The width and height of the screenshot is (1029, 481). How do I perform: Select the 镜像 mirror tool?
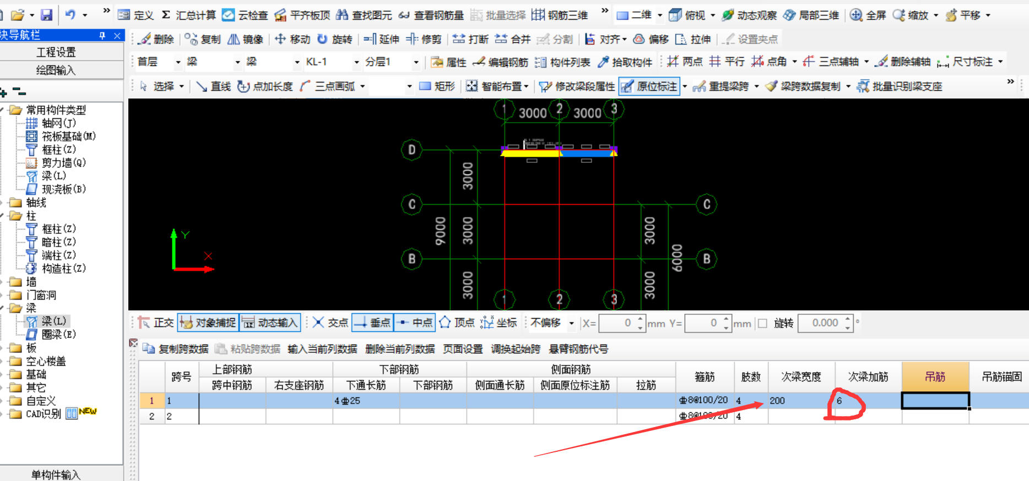coord(245,39)
